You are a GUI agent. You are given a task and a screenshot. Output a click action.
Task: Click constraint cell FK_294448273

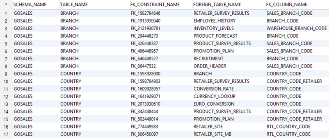pyautogui.click(x=161, y=36)
